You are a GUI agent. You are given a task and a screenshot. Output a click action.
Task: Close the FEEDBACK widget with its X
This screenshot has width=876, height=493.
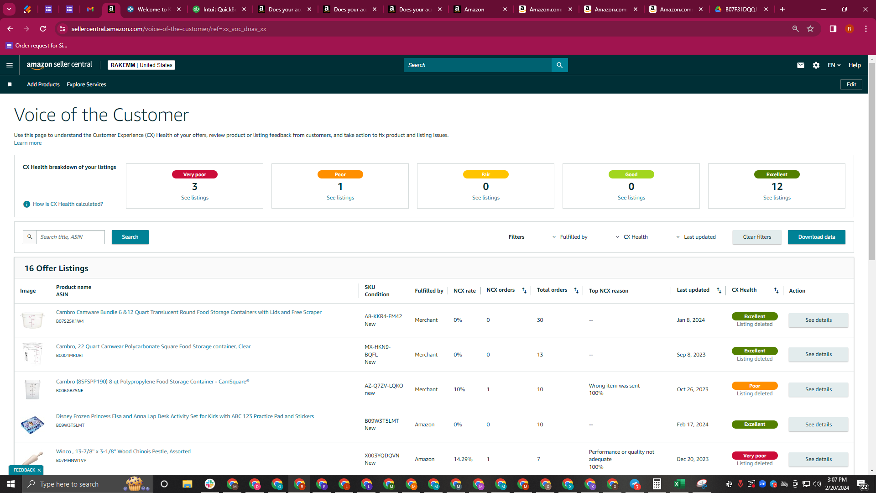point(39,470)
